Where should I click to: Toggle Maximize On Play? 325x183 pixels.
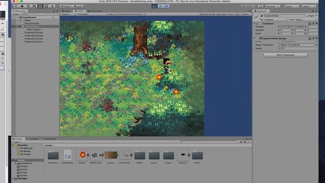tap(207, 14)
